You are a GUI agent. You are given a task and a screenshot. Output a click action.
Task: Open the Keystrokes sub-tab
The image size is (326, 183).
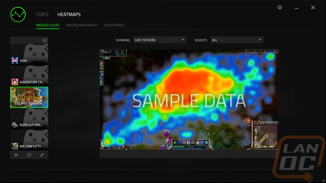pyautogui.click(x=114, y=25)
